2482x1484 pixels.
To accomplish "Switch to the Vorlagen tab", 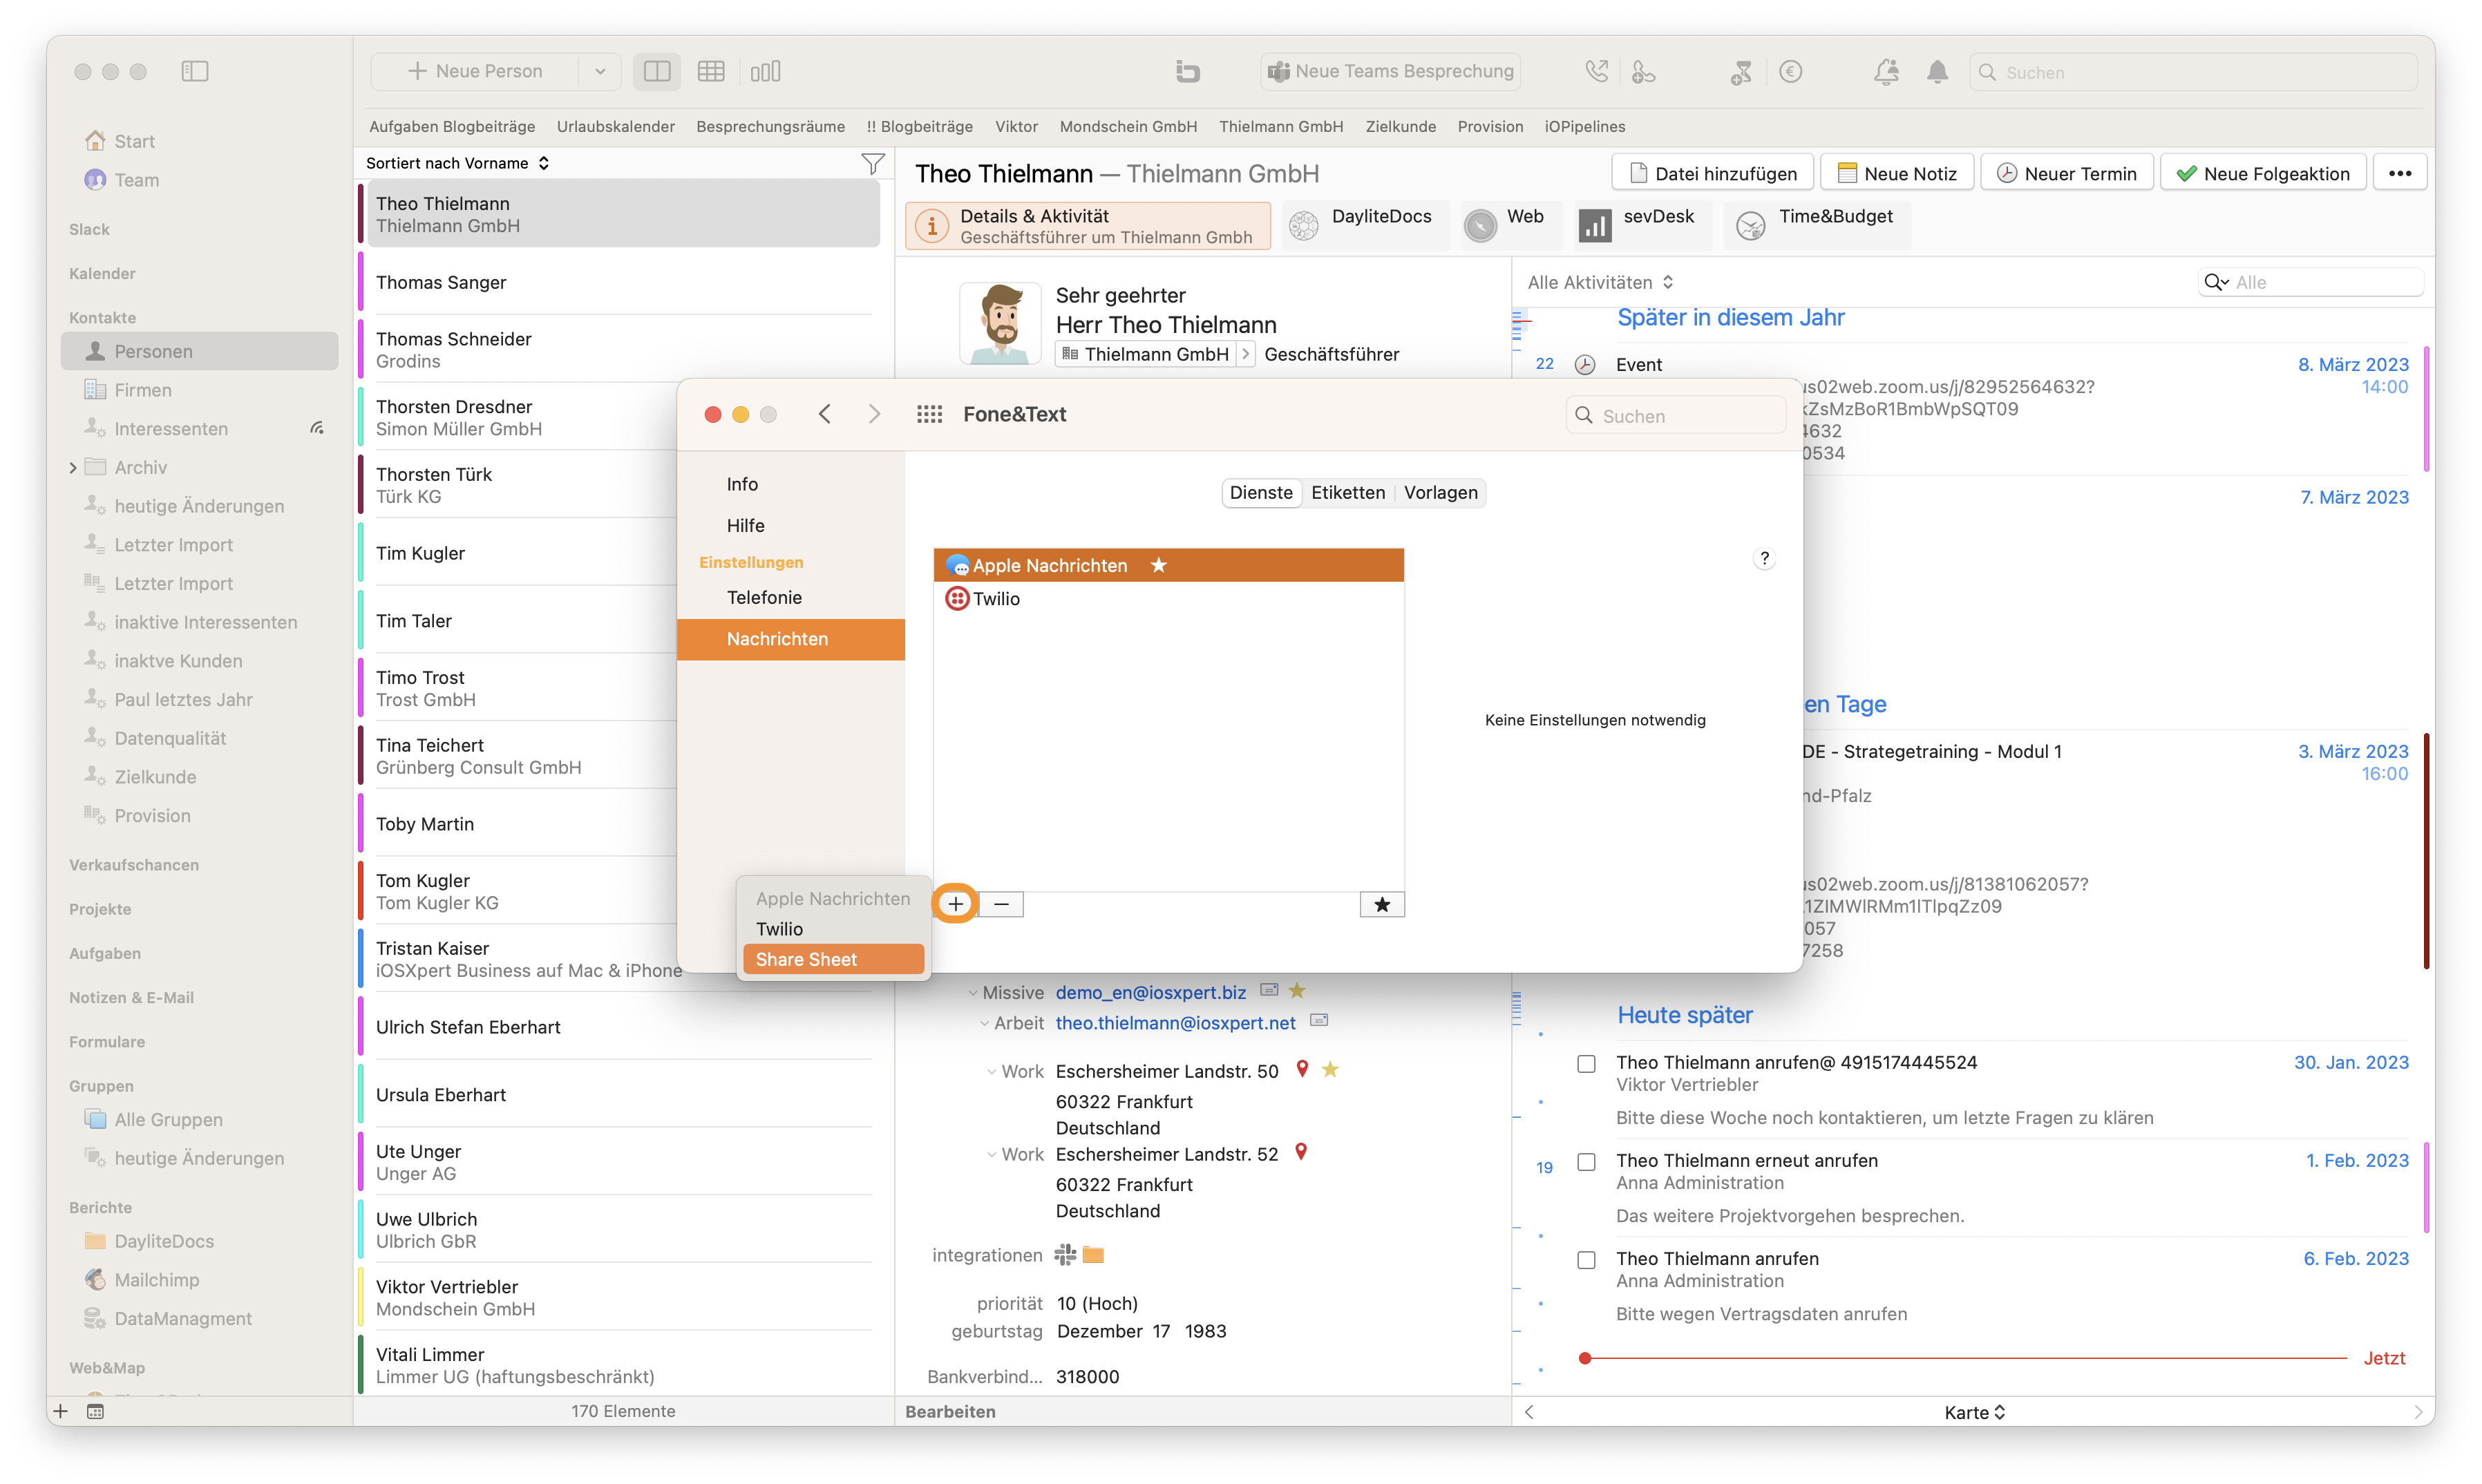I will [1440, 493].
